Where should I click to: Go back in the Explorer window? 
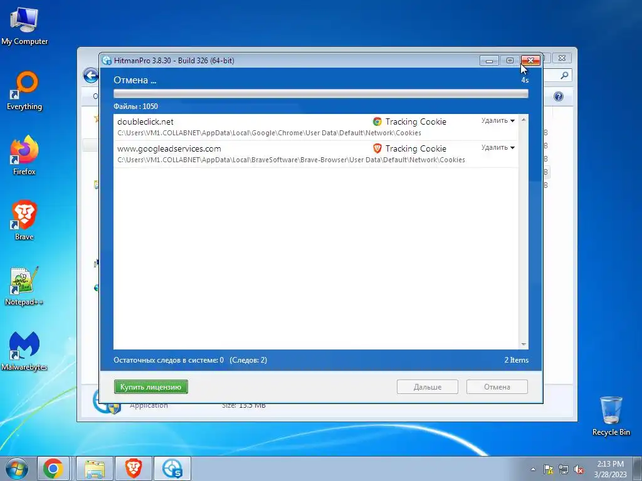click(91, 76)
